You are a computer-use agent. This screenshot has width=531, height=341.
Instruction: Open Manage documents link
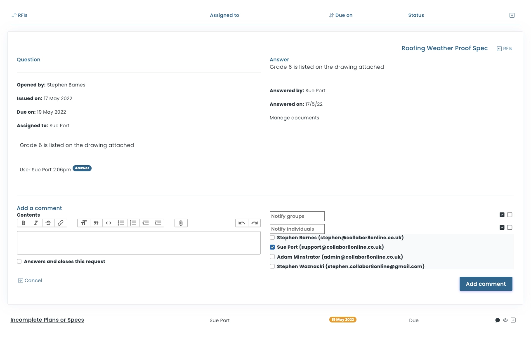click(x=294, y=118)
